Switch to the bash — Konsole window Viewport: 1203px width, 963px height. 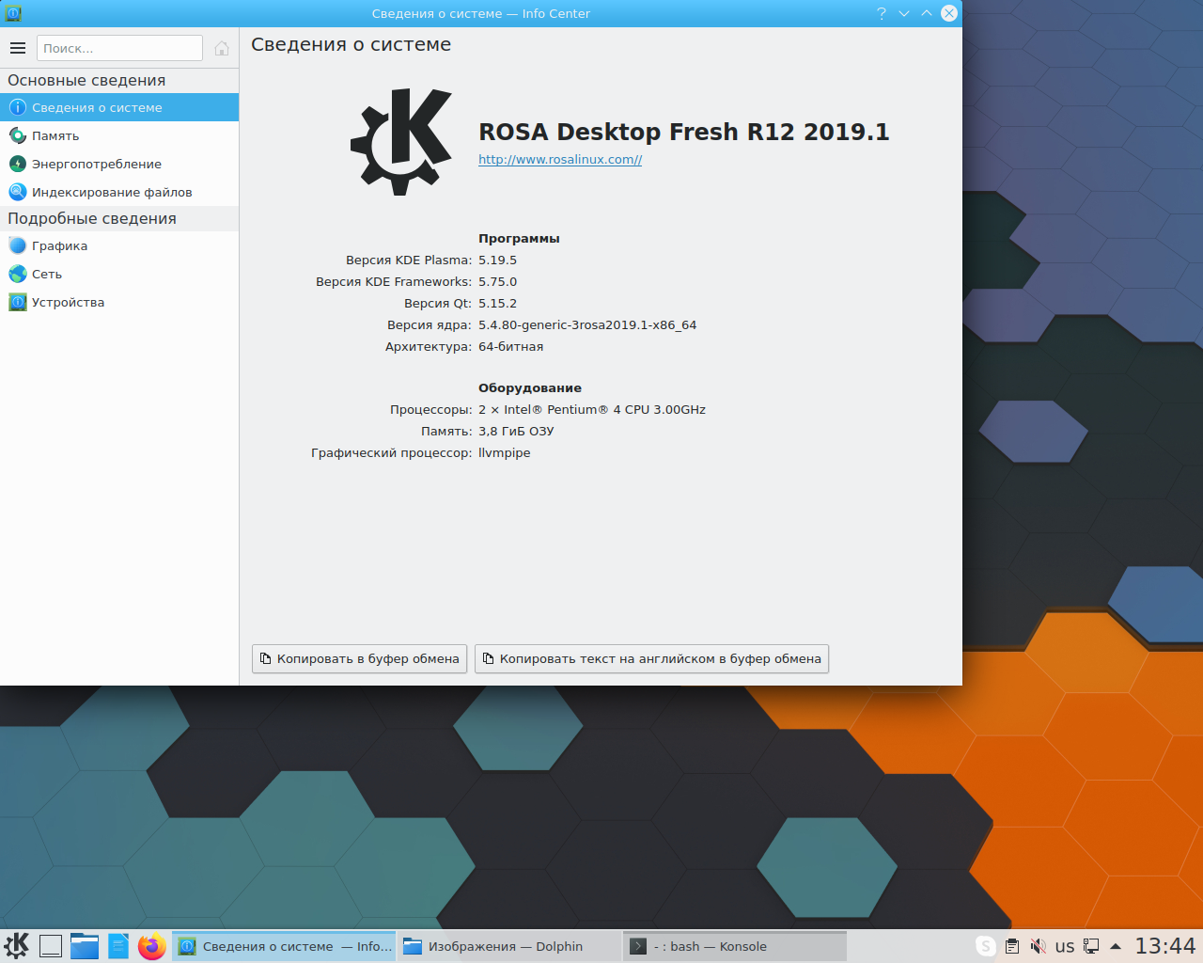point(735,946)
